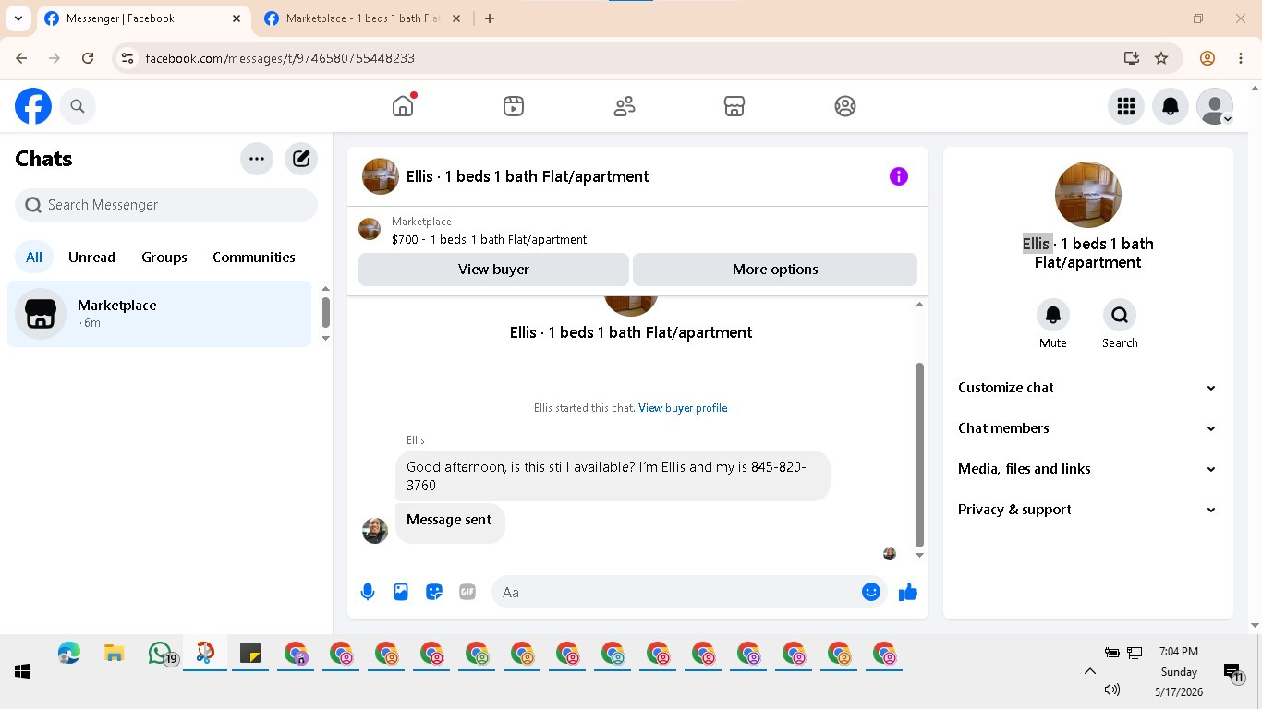Open the emoji picker smiley icon
Image resolution: width=1262 pixels, height=709 pixels.
pos(871,592)
